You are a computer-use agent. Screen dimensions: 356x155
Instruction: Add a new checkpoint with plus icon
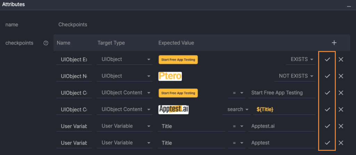pyautogui.click(x=334, y=43)
